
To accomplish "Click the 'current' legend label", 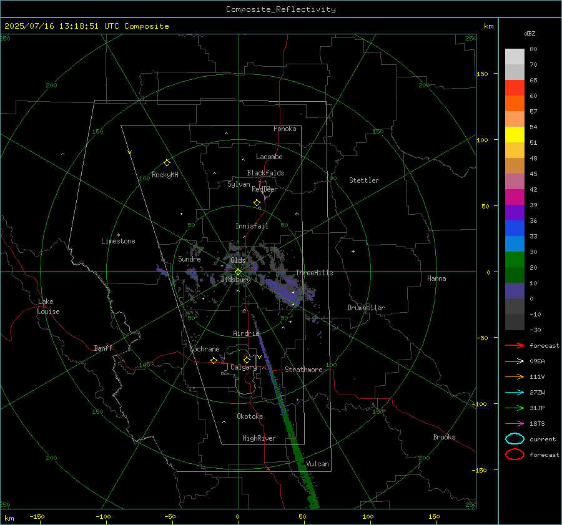I will pyautogui.click(x=543, y=439).
